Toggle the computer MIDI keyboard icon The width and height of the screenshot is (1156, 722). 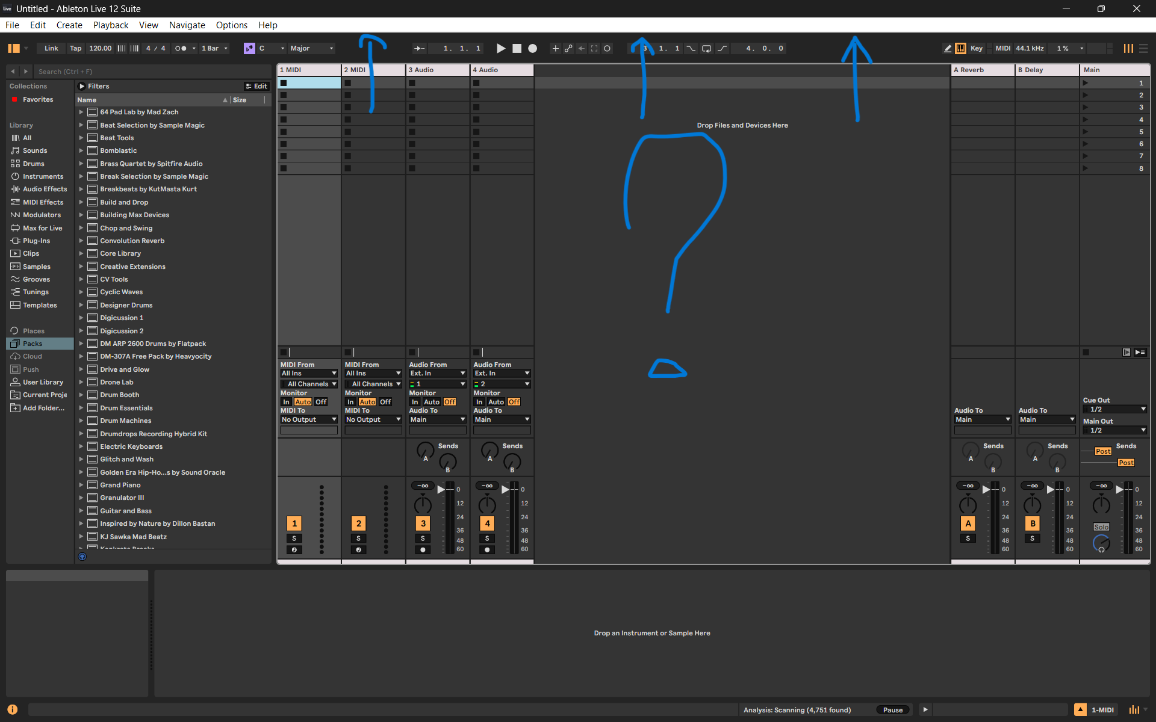pyautogui.click(x=960, y=48)
